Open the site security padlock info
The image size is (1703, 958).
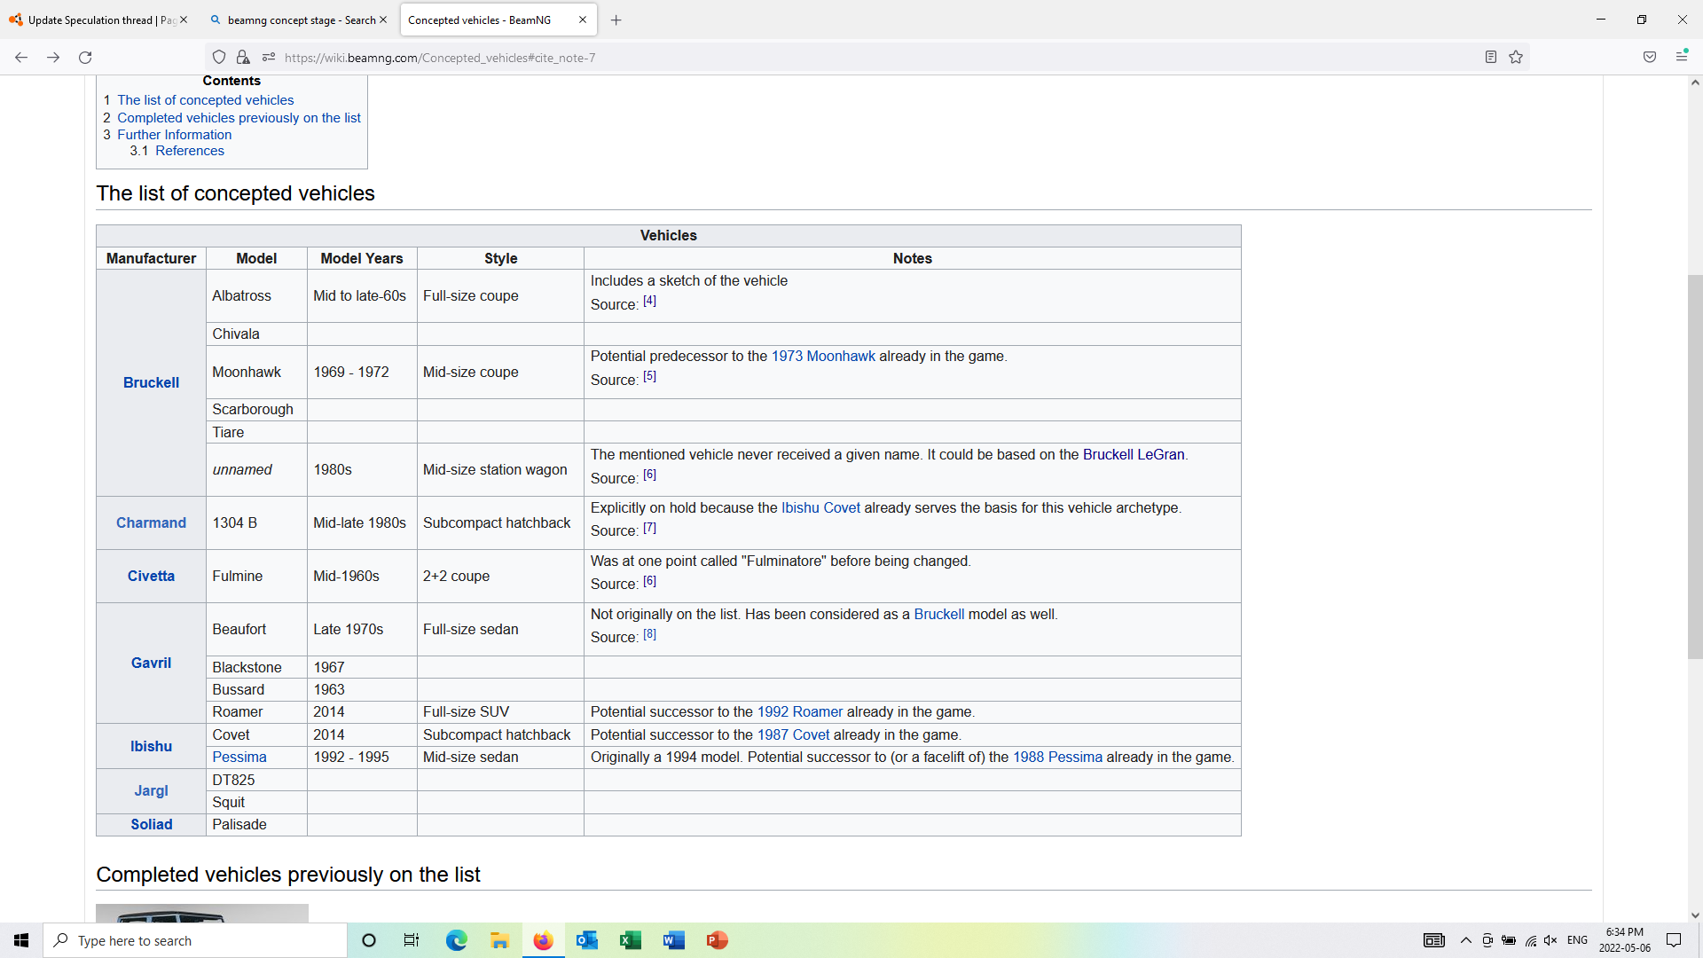(243, 58)
